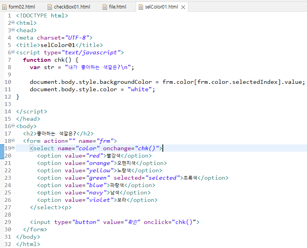This screenshot has width=307, height=248.
Task: Click line number 10 in the gutter
Action: coord(8,82)
